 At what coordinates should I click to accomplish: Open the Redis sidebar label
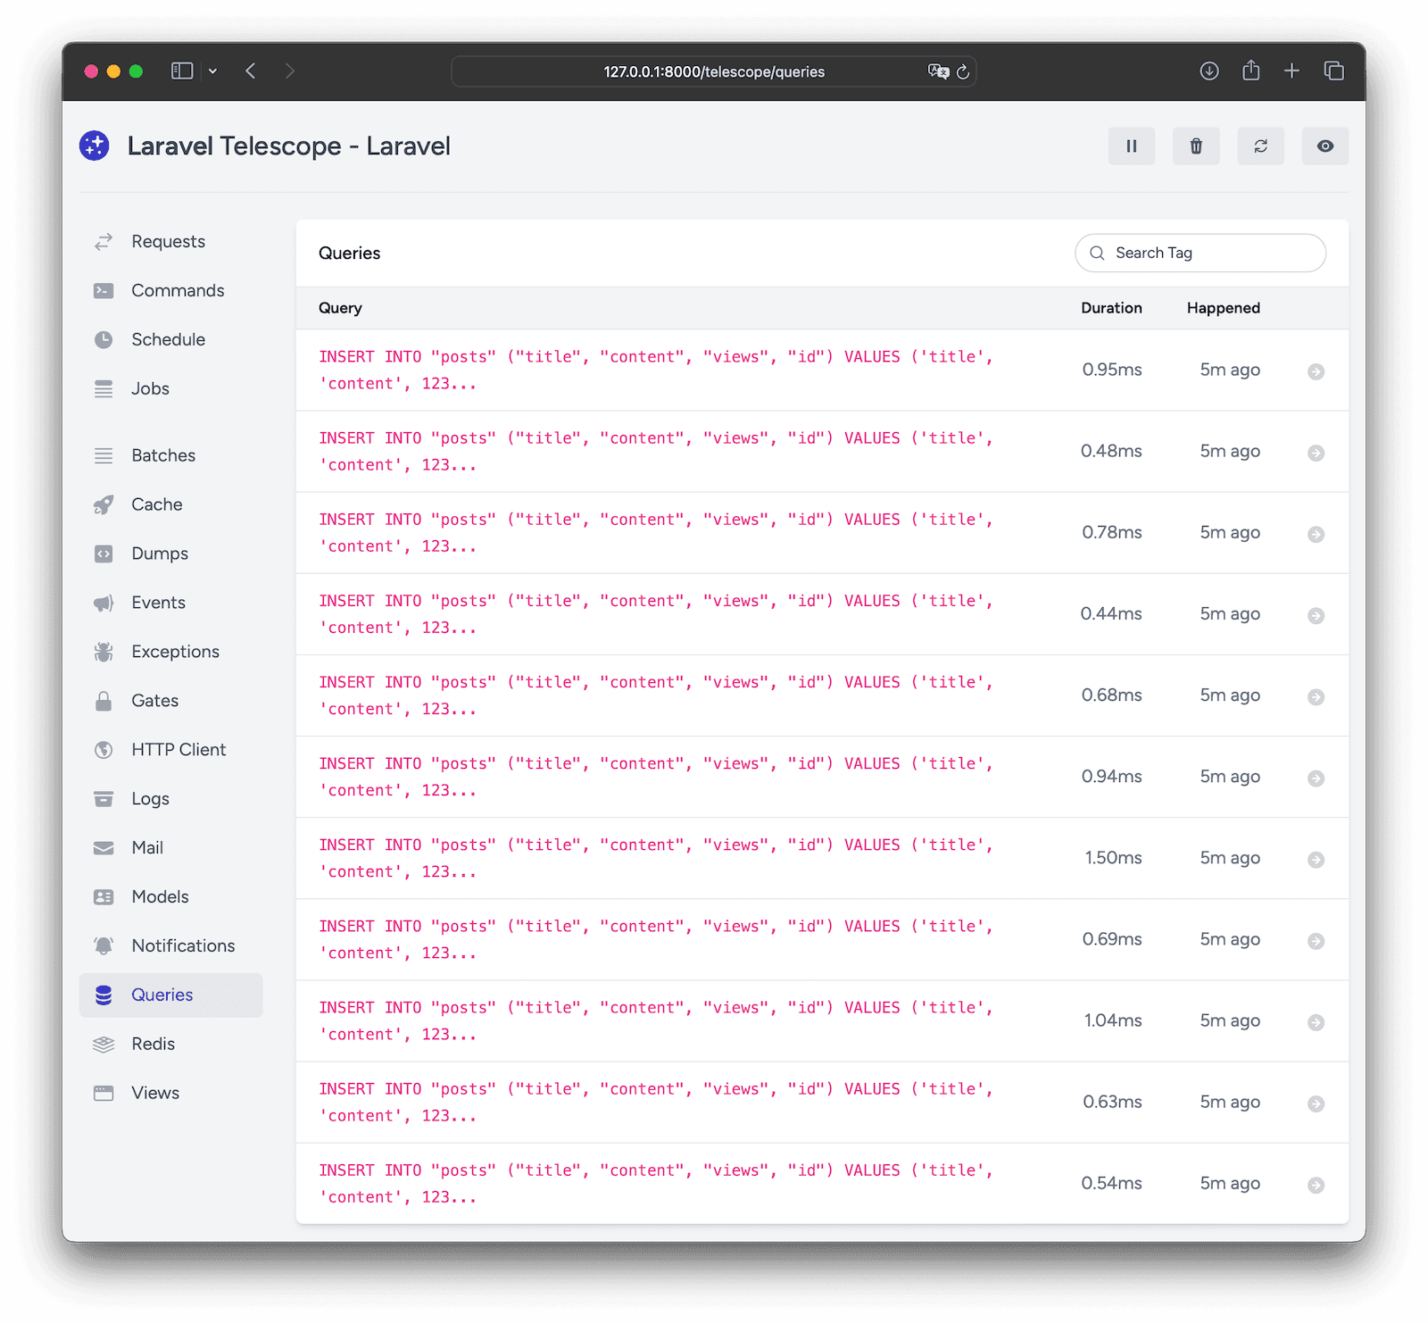pos(153,1045)
